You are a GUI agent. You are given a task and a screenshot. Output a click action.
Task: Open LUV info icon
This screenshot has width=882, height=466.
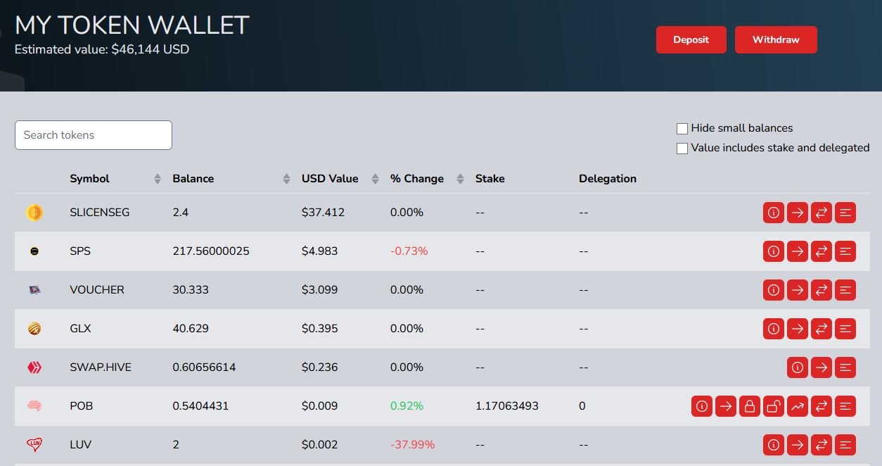(x=774, y=445)
